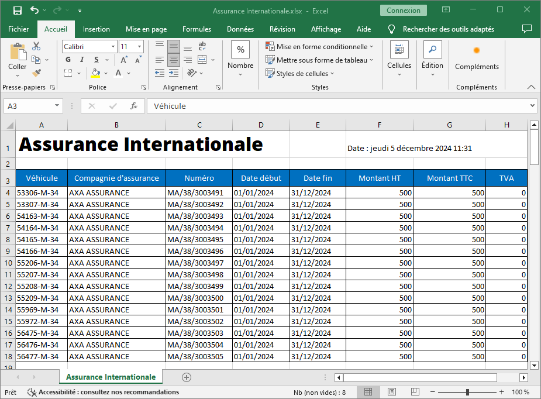Switch to the Formules tab
This screenshot has width=541, height=399.
197,29
